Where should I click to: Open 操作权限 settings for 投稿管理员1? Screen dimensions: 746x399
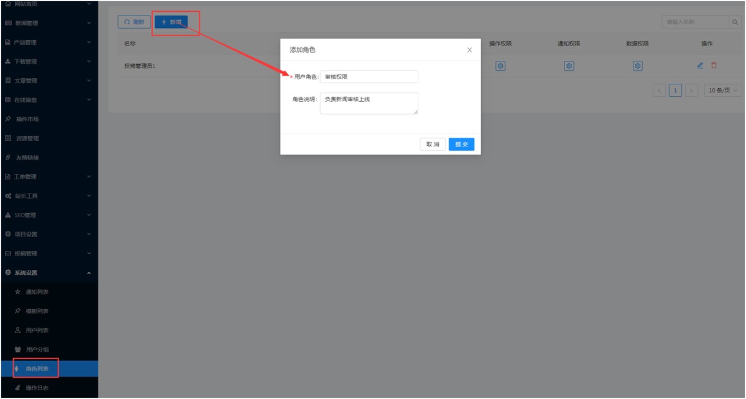(x=500, y=65)
